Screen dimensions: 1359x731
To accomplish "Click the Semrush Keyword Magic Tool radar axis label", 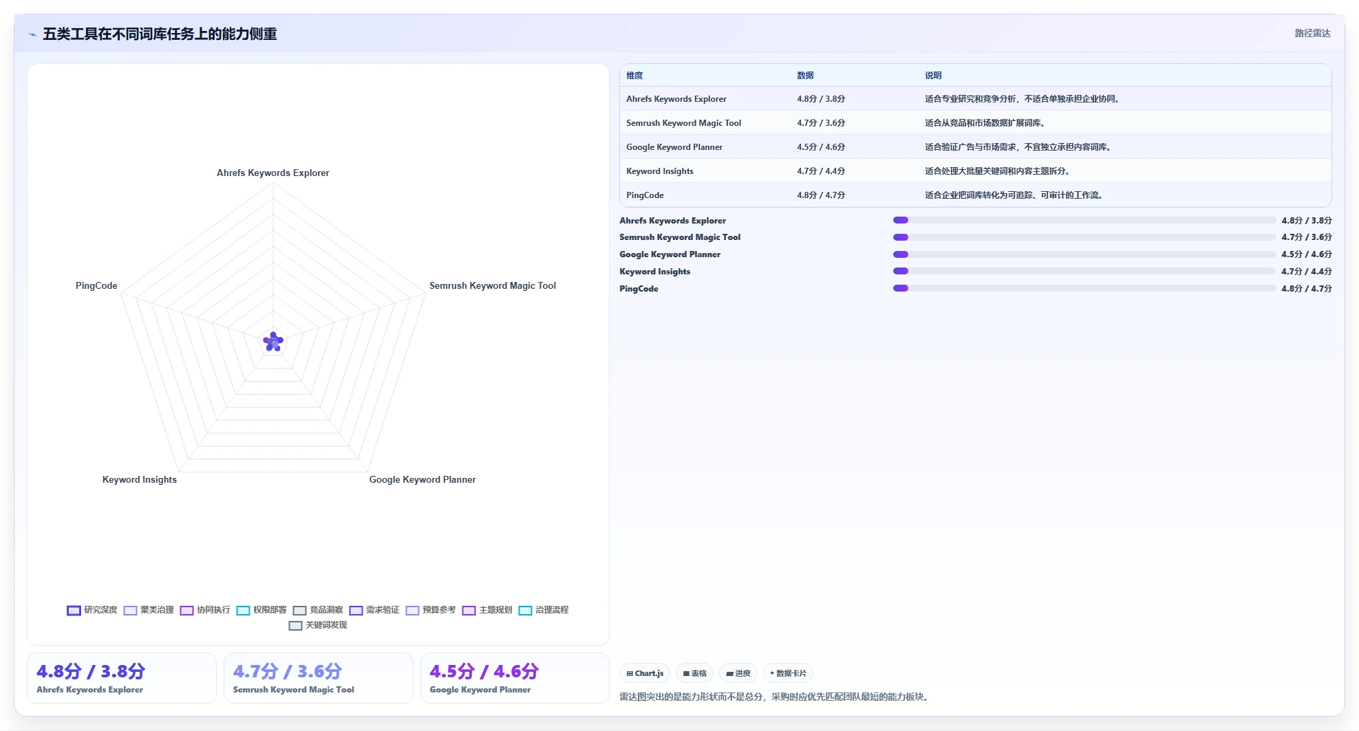I will (x=493, y=286).
